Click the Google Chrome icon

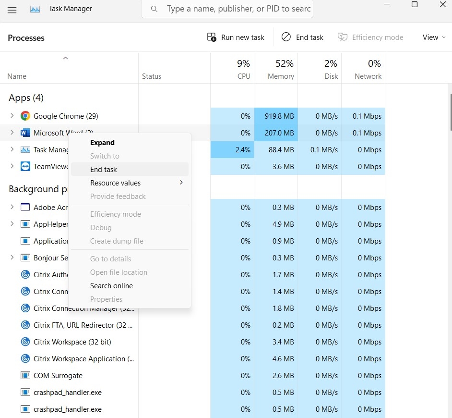pyautogui.click(x=25, y=116)
